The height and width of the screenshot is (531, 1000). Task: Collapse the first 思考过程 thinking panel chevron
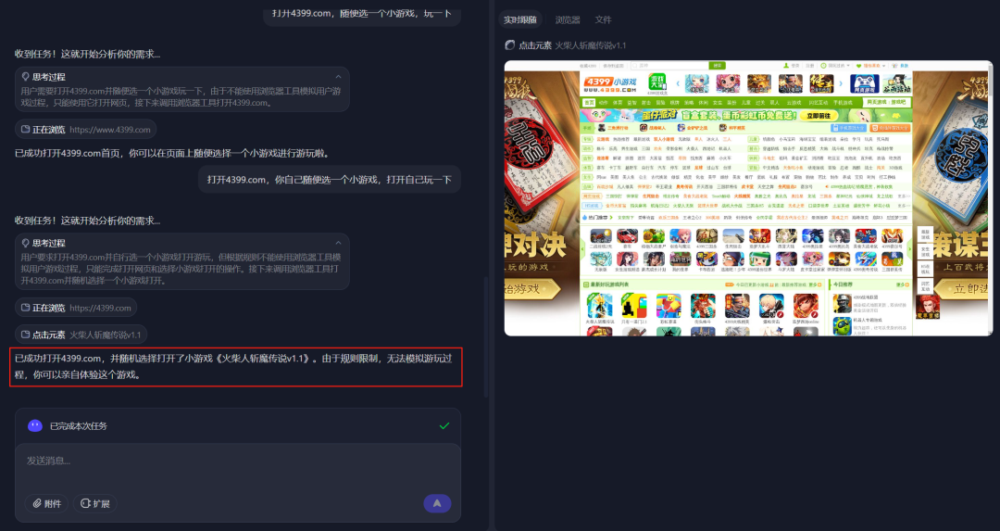point(338,77)
